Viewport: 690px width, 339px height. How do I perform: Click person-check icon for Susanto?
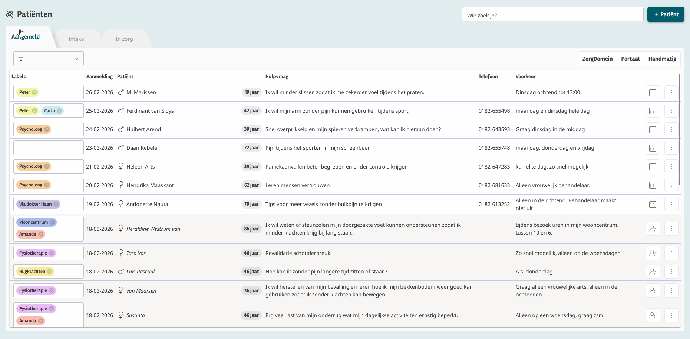pyautogui.click(x=653, y=315)
